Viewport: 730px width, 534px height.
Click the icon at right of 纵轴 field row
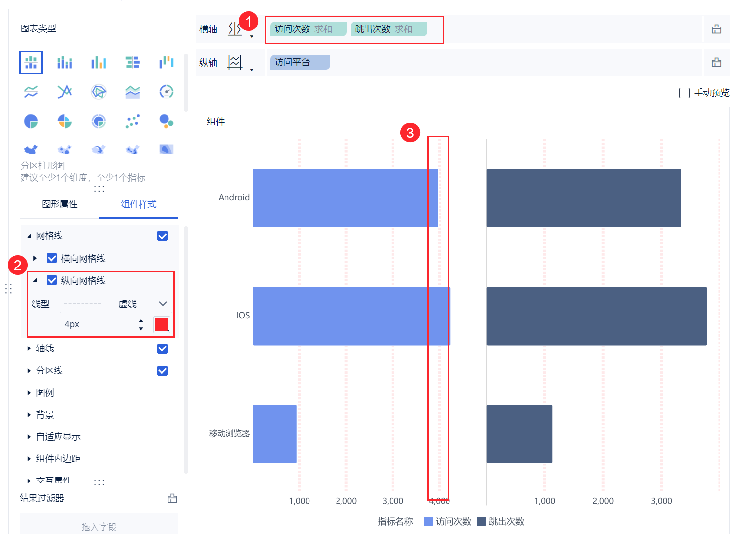[717, 62]
